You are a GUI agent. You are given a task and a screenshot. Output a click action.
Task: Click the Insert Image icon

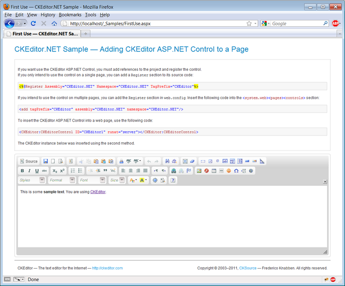(x=199, y=171)
